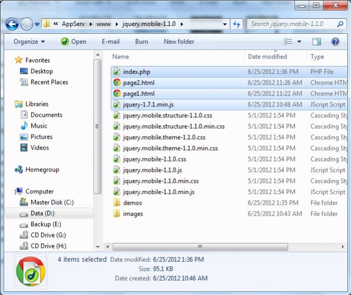The image size is (351, 295).
Task: Sort by the Type column header
Action: (317, 57)
